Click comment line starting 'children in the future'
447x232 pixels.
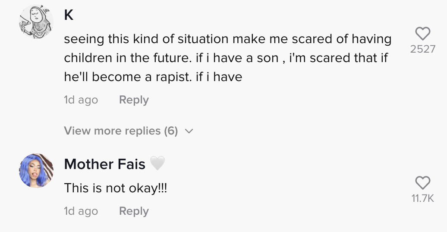[x=226, y=58]
